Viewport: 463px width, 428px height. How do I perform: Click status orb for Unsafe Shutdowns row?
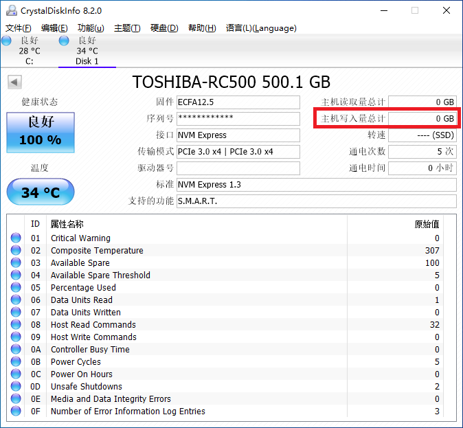pos(16,386)
